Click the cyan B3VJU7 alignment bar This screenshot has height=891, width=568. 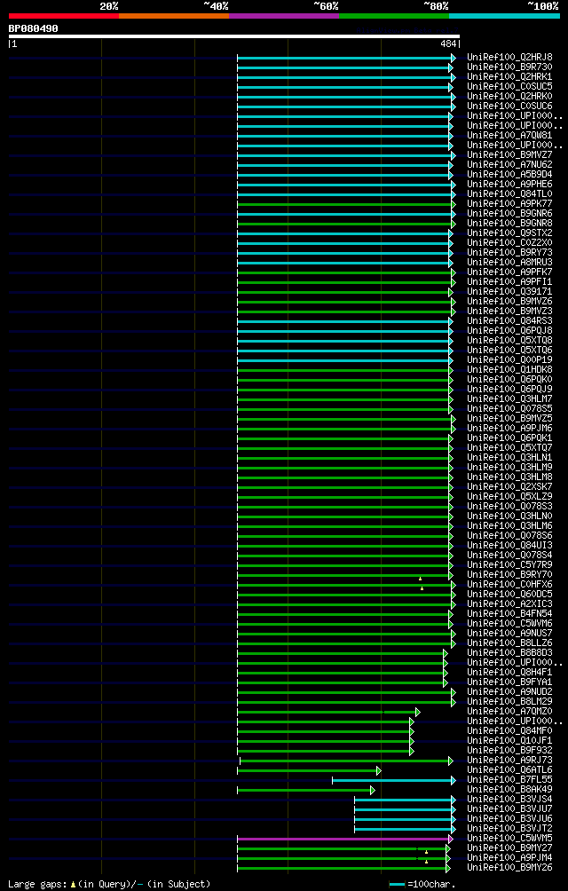click(x=403, y=809)
